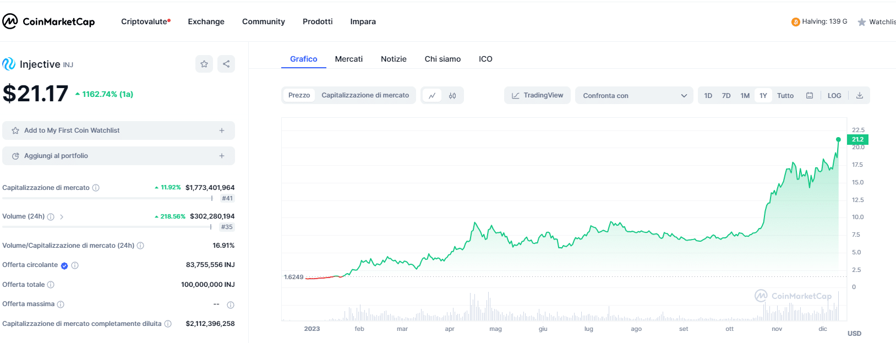This screenshot has height=343, width=896.
Task: Select the Prezzo chart mode
Action: click(x=299, y=95)
